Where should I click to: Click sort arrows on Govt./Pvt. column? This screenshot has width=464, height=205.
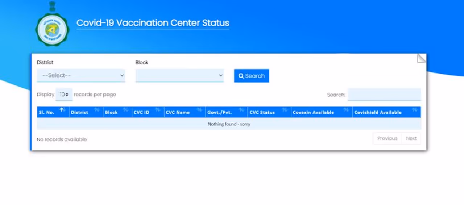(x=241, y=110)
